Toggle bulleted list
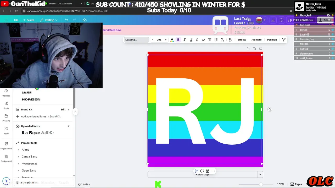The height and width of the screenshot is (188, 335). pos(216,40)
